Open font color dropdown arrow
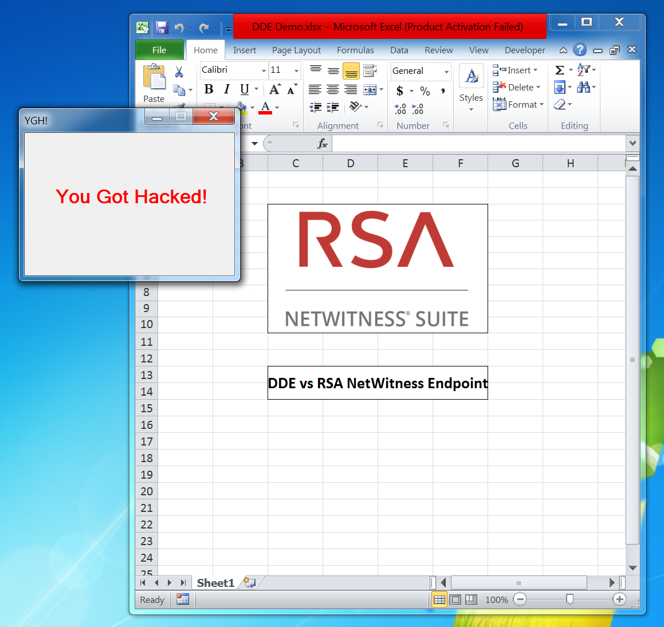The width and height of the screenshot is (664, 627). point(277,108)
